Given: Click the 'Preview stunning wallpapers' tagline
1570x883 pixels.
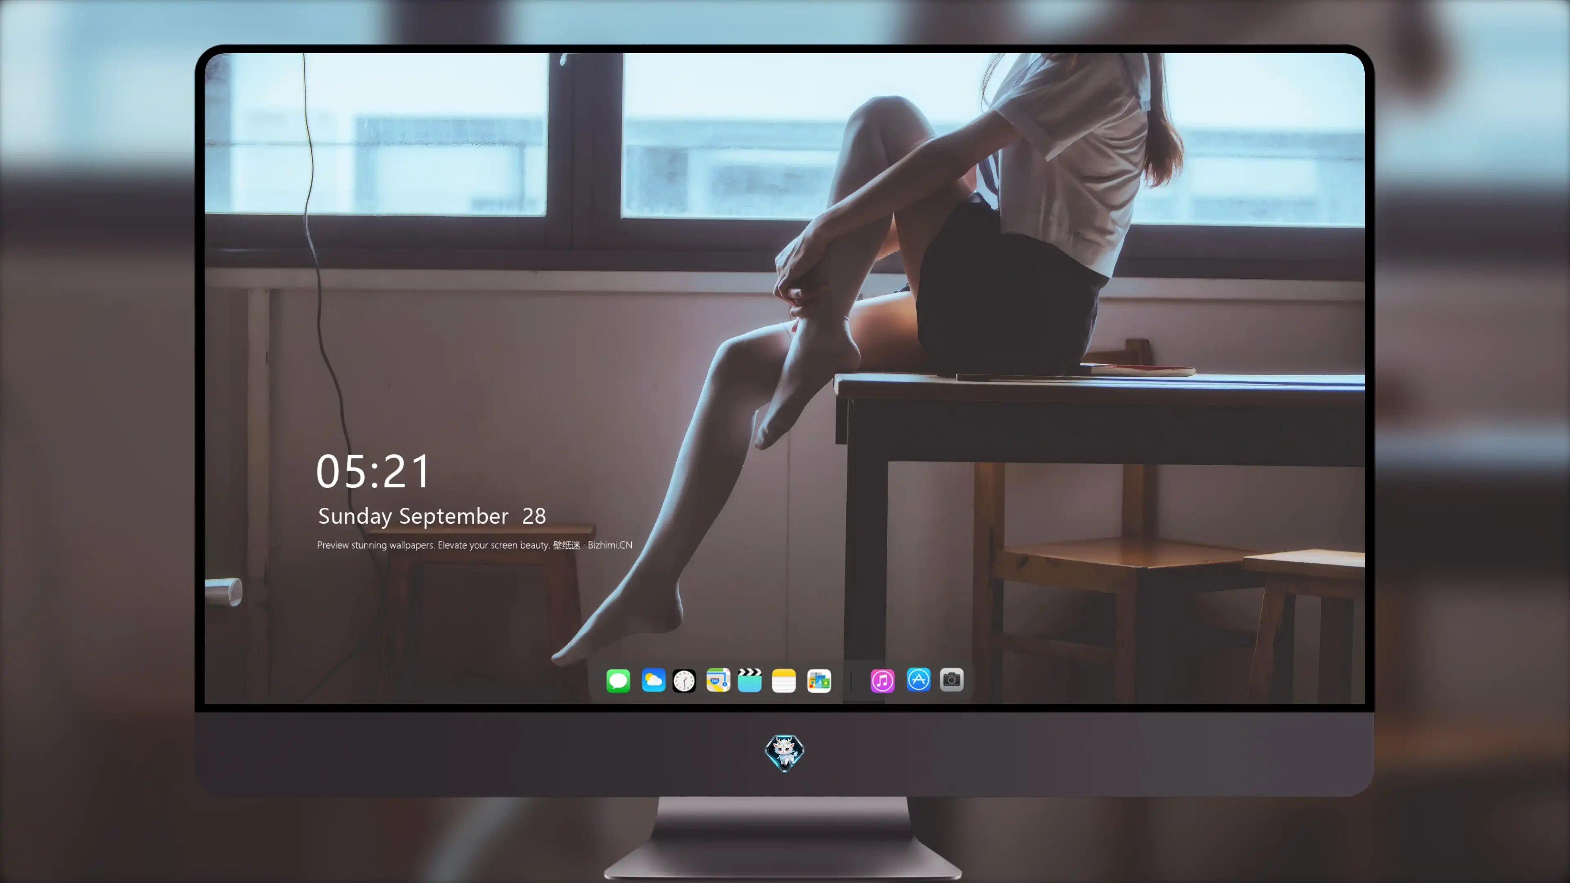Looking at the screenshot, I should click(x=475, y=545).
